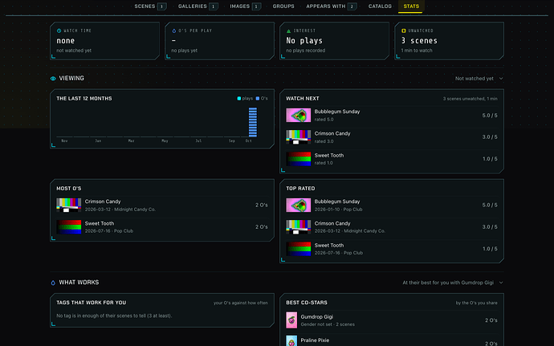The height and width of the screenshot is (346, 554).
Task: Expand the 'Not watched yet' chevron
Action: tap(501, 79)
